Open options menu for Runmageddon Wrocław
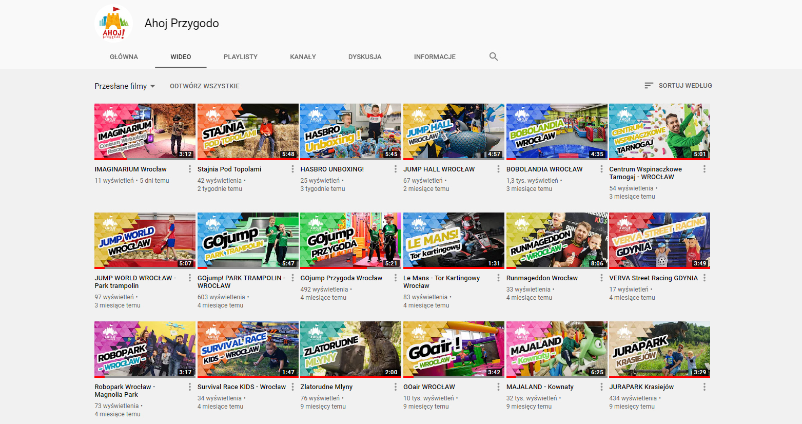 [601, 278]
